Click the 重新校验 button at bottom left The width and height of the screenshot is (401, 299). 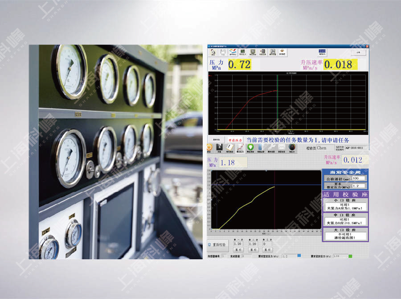[218, 245]
